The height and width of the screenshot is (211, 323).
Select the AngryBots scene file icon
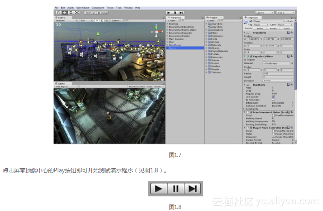pos(209,27)
